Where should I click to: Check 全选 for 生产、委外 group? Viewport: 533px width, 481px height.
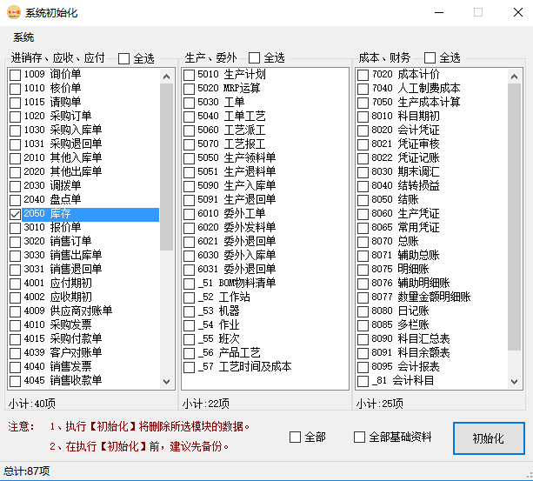[254, 57]
